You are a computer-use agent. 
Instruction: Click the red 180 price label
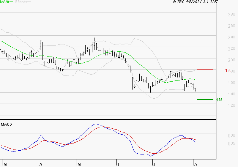228,70
